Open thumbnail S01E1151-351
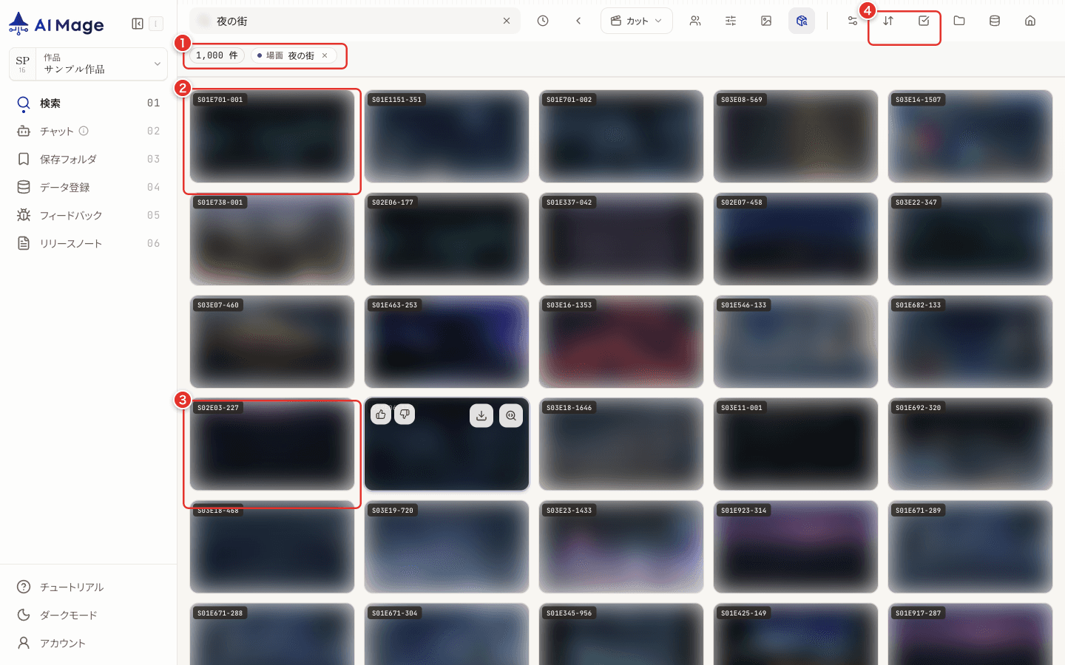Screen dimensions: 1065x665 pos(447,136)
